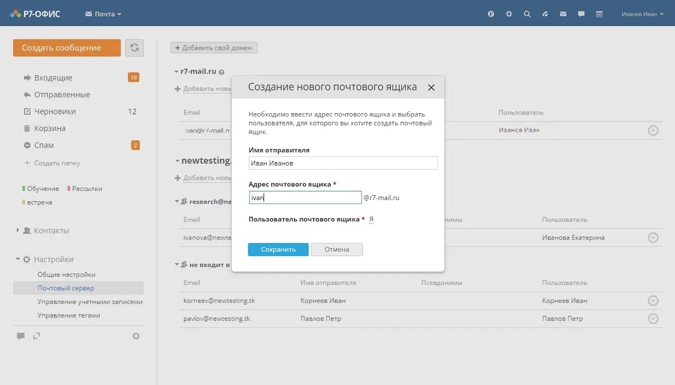
Task: Click the Отмена button
Action: (x=336, y=250)
